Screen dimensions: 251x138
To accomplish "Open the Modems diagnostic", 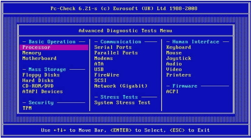I will pos(104,58).
